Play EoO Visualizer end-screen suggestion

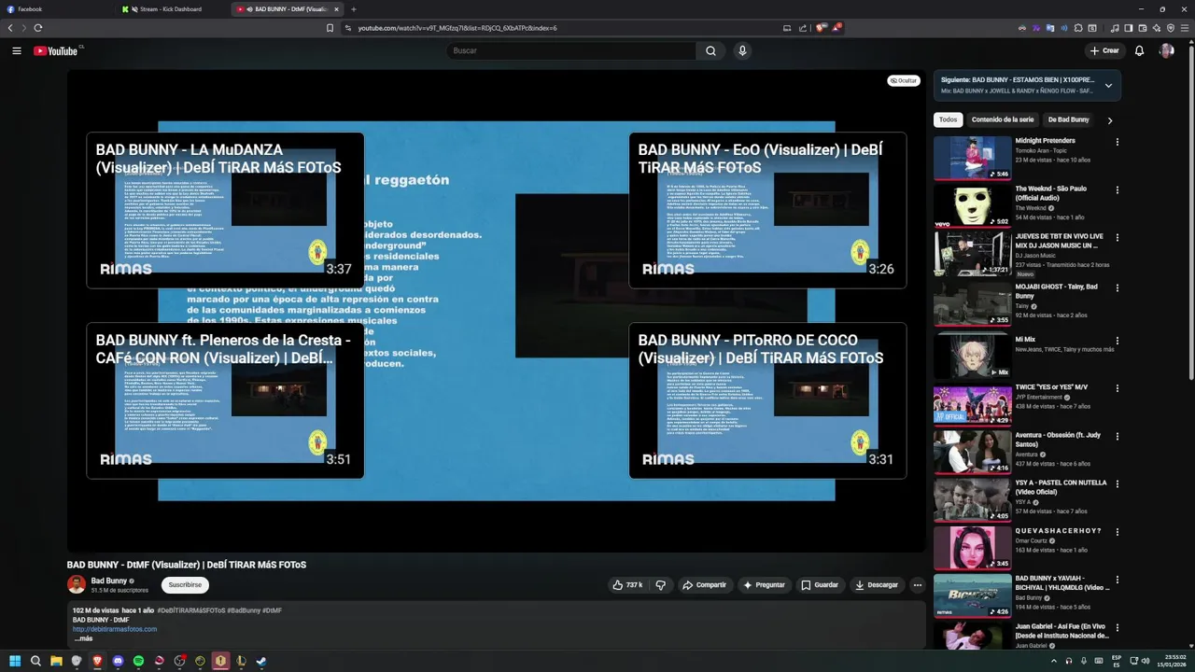coord(767,210)
